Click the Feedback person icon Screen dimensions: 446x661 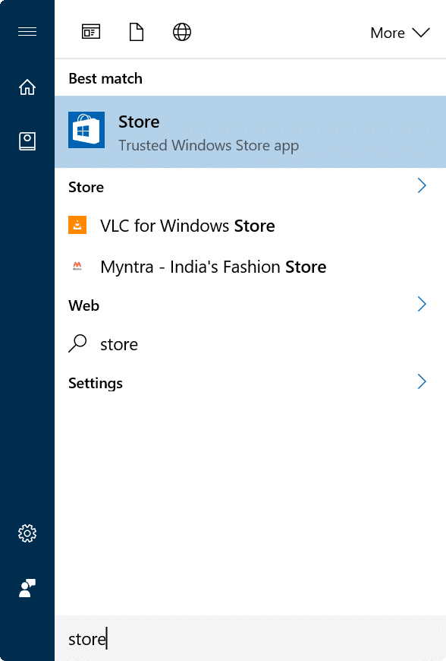point(27,588)
